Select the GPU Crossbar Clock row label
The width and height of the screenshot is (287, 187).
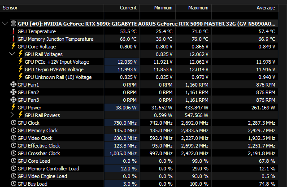39,153
